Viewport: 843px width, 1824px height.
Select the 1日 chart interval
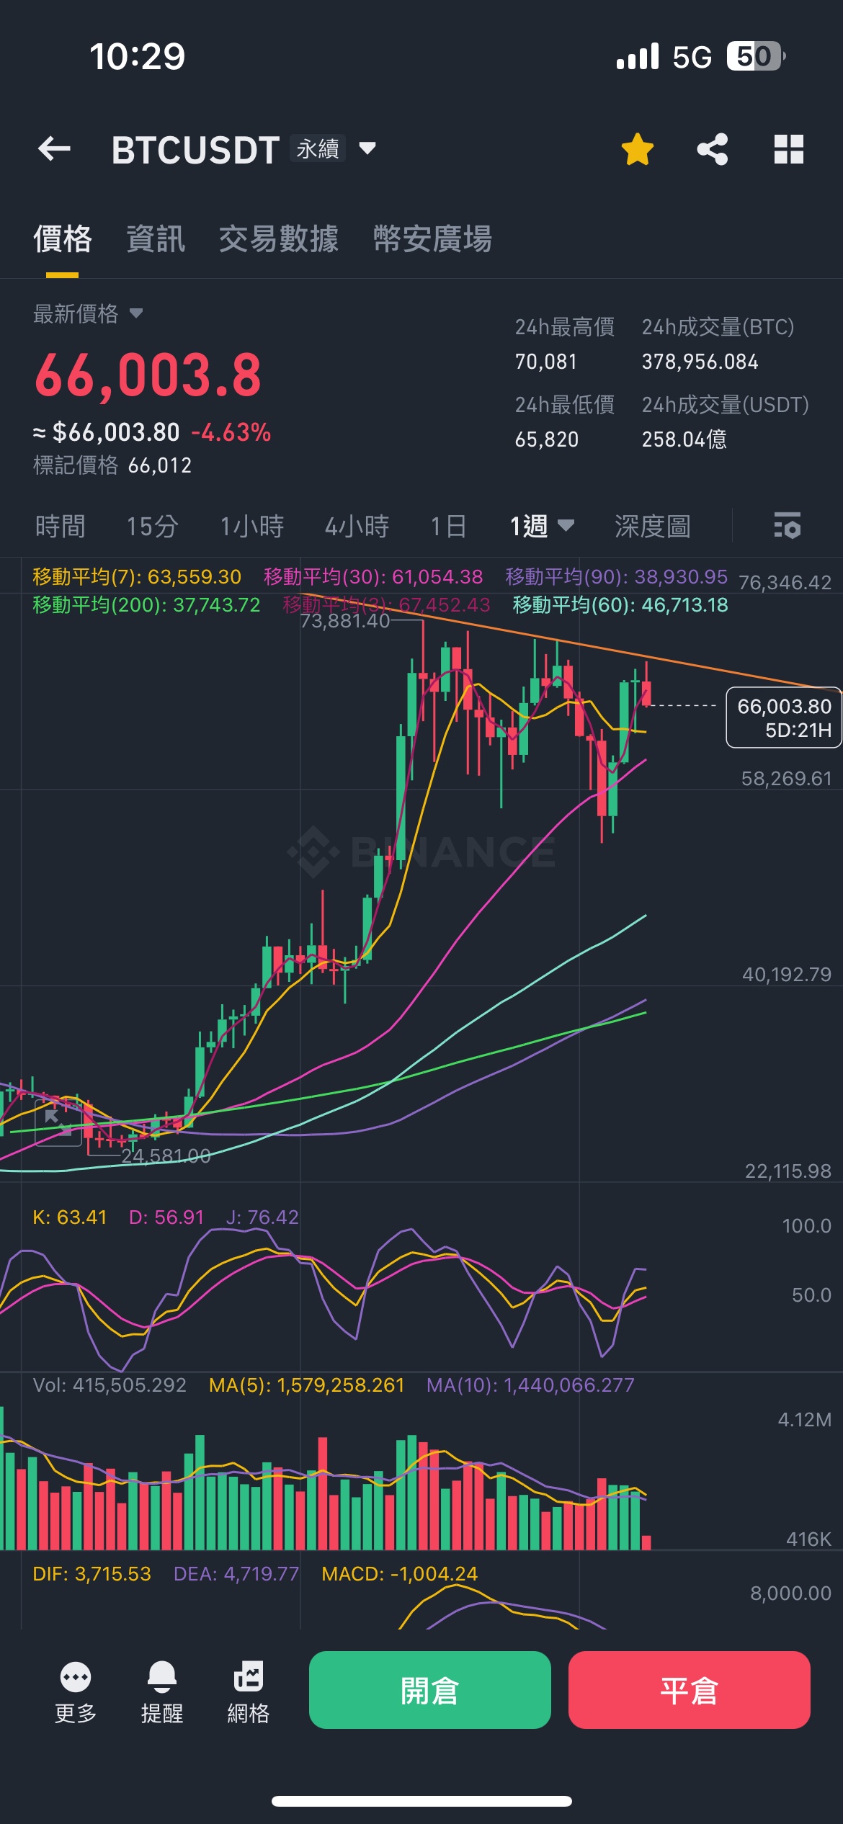pos(449,526)
